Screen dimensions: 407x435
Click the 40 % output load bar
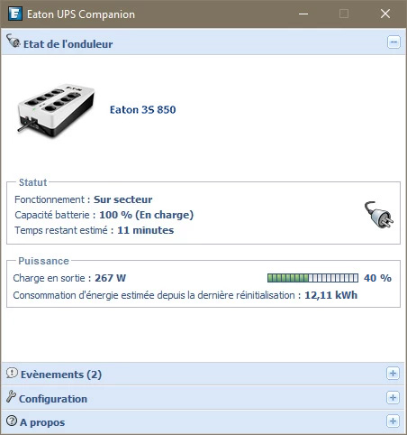coord(312,278)
